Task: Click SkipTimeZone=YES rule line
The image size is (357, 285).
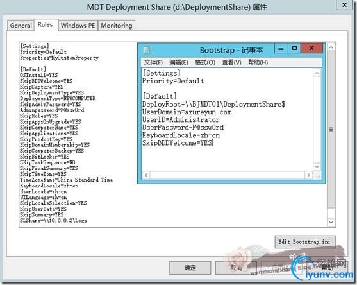Action: coord(43,174)
